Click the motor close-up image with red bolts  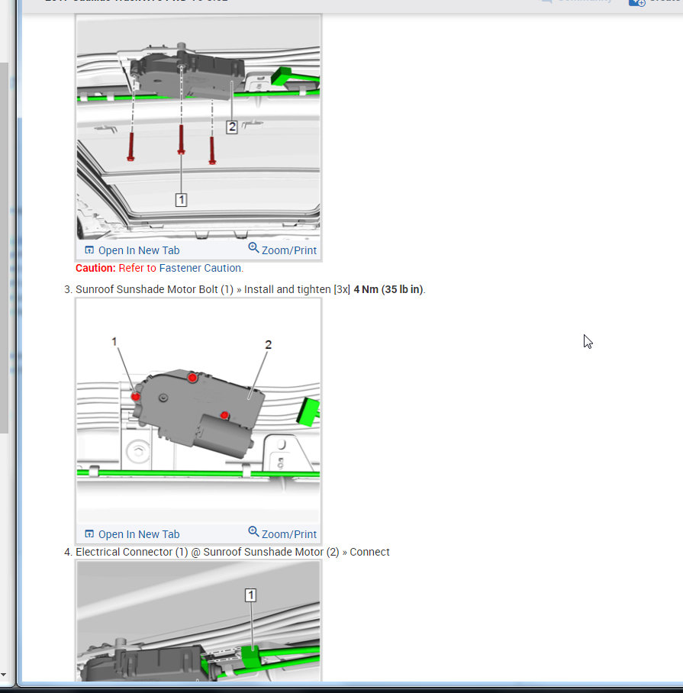[x=198, y=411]
